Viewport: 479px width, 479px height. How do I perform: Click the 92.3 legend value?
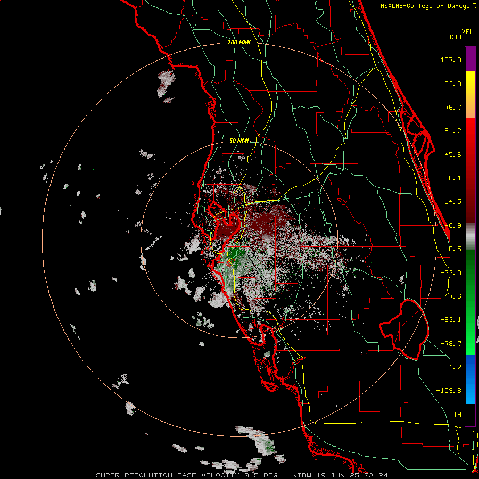pyautogui.click(x=453, y=84)
